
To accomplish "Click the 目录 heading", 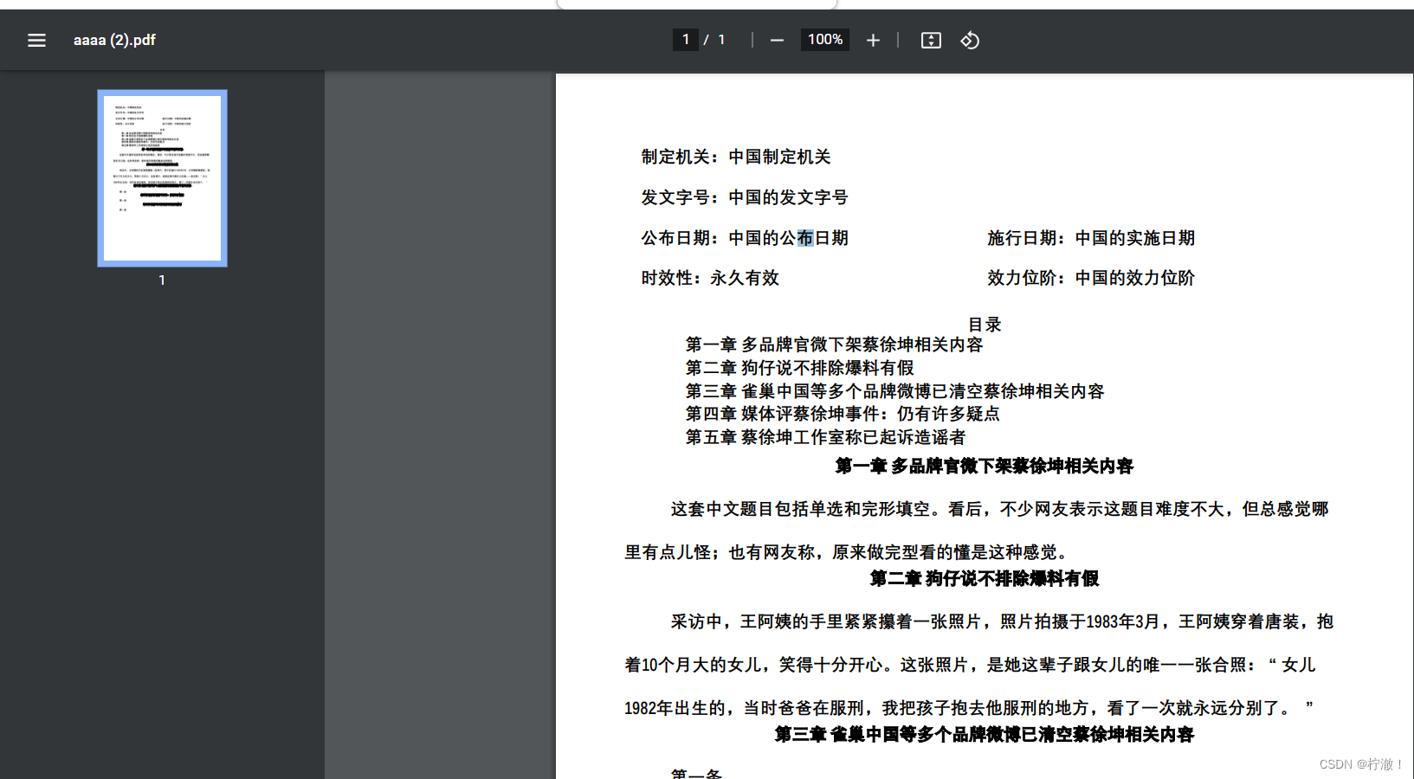I will click(985, 325).
